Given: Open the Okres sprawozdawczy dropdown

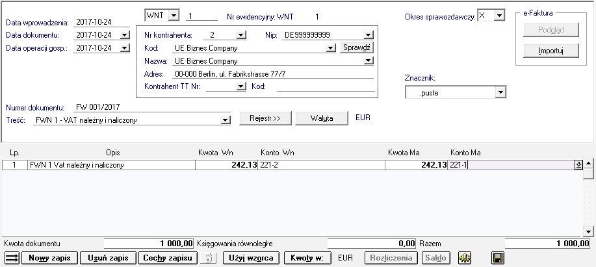Looking at the screenshot, I should (499, 16).
